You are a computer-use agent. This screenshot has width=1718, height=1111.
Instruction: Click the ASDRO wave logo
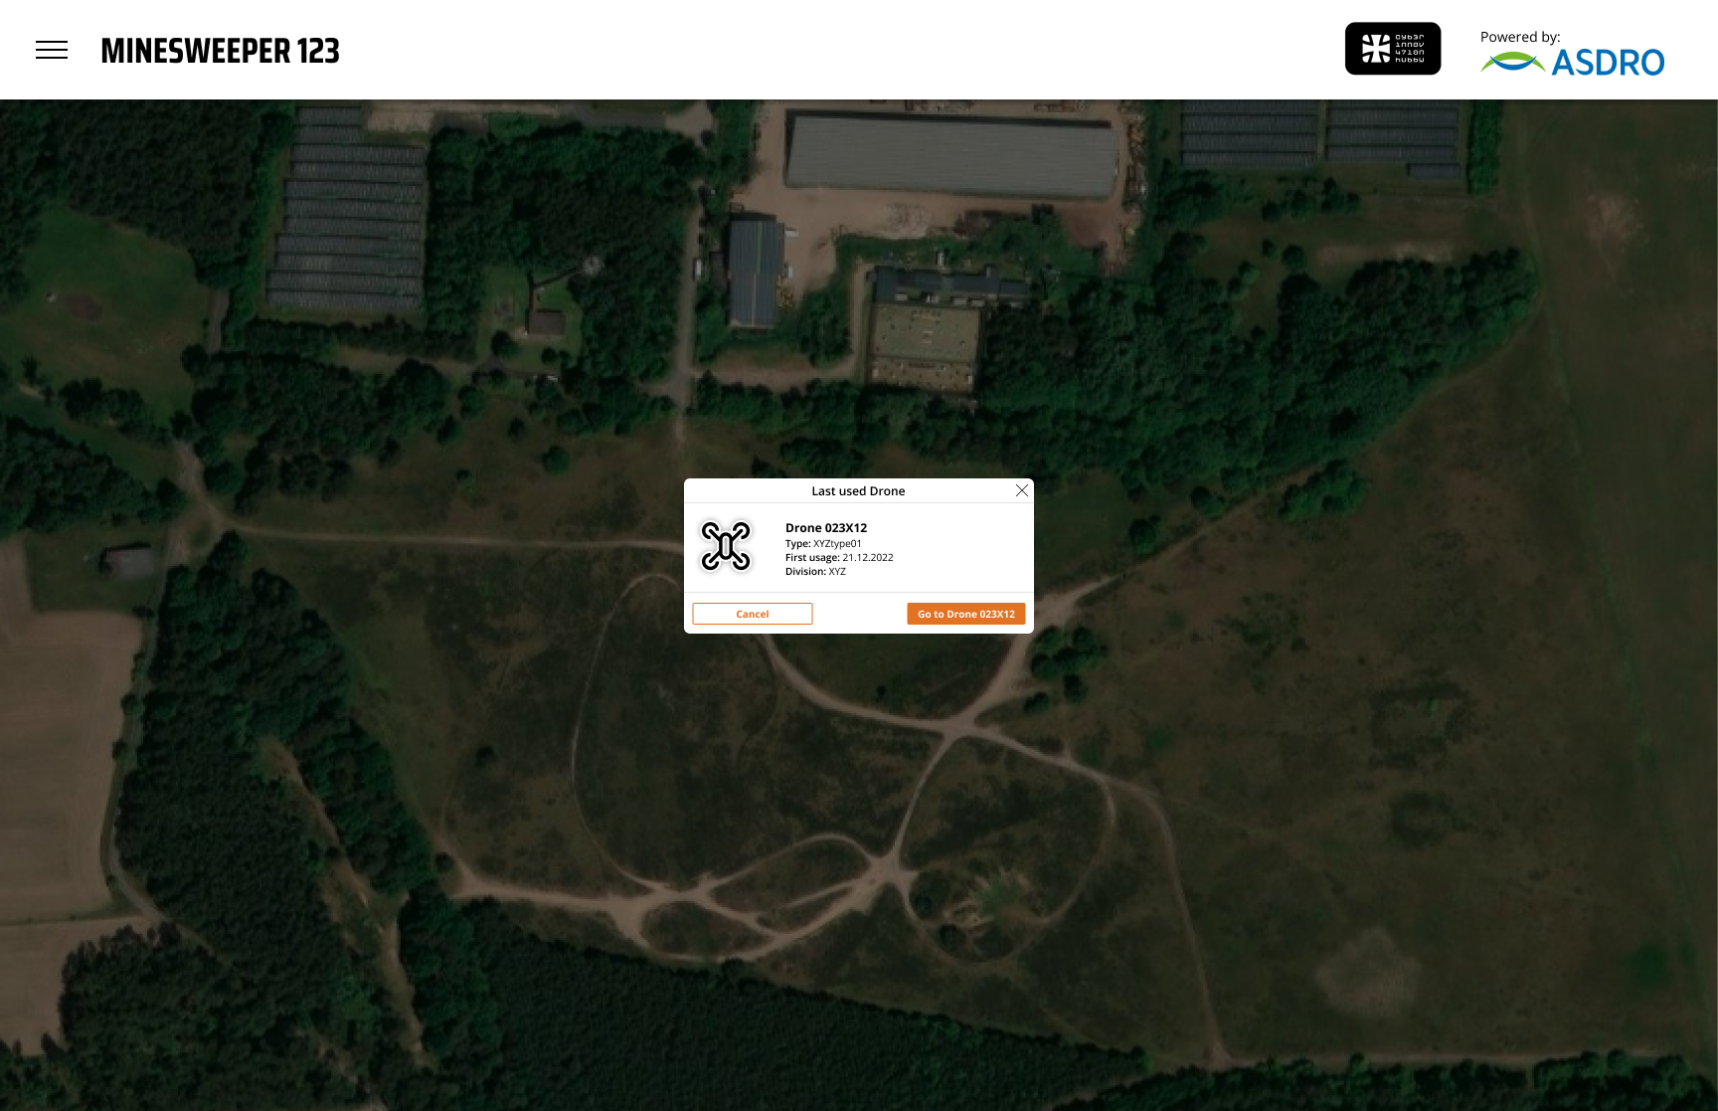pyautogui.click(x=1512, y=63)
